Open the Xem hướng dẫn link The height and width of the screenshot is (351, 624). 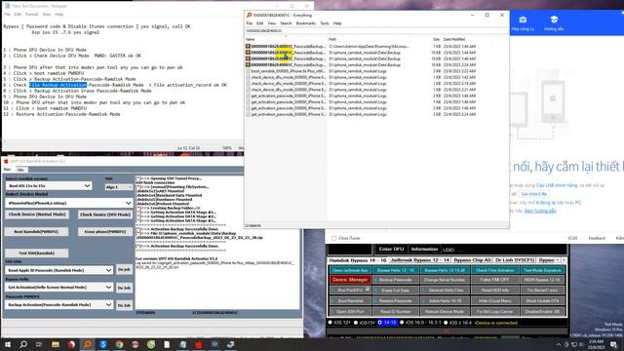[540, 211]
